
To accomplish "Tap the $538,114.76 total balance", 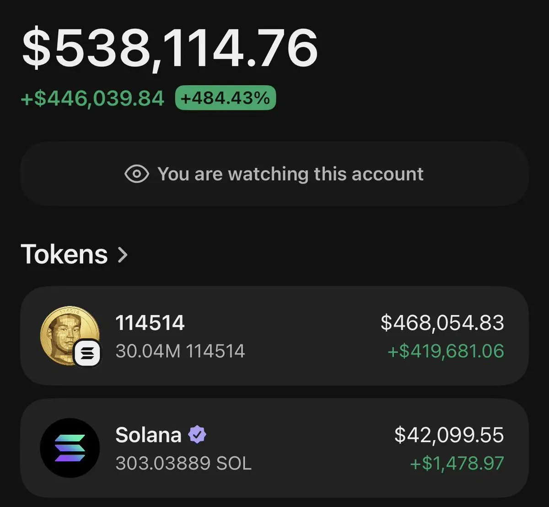I will (x=169, y=48).
